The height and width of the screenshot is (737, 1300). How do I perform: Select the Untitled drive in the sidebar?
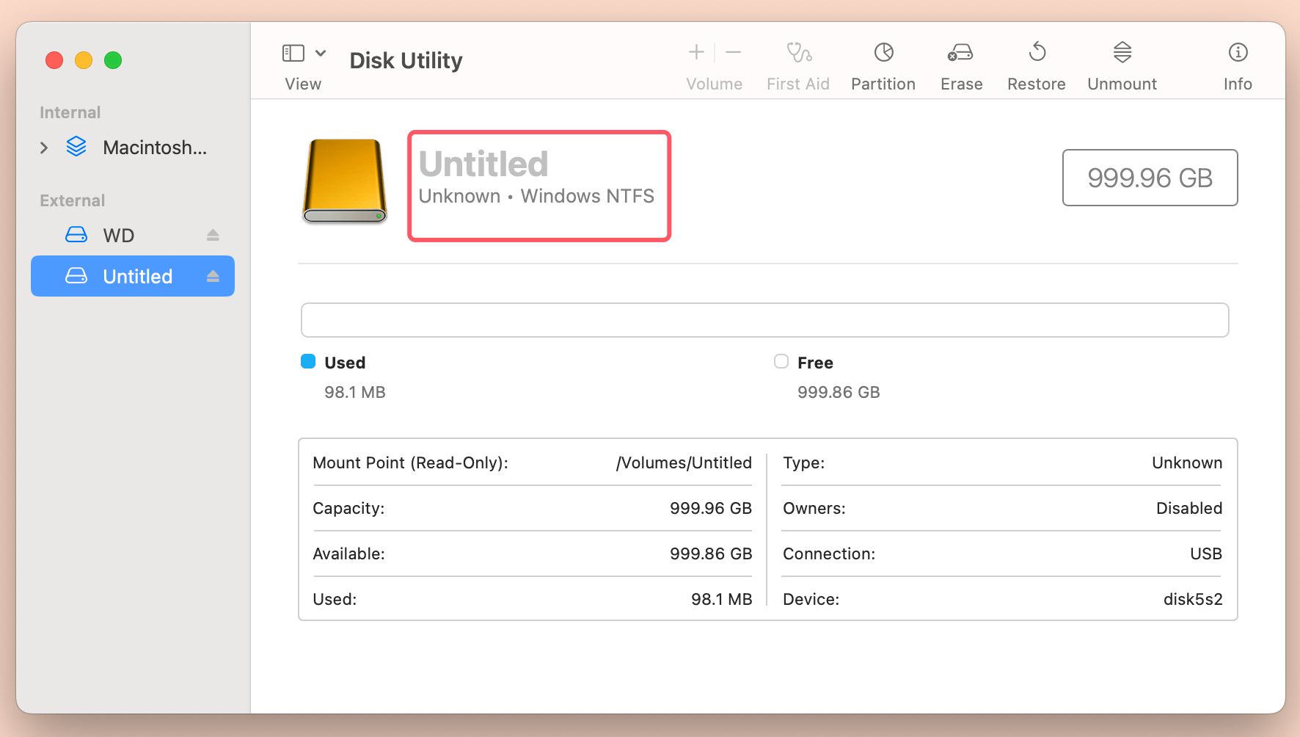(x=136, y=276)
